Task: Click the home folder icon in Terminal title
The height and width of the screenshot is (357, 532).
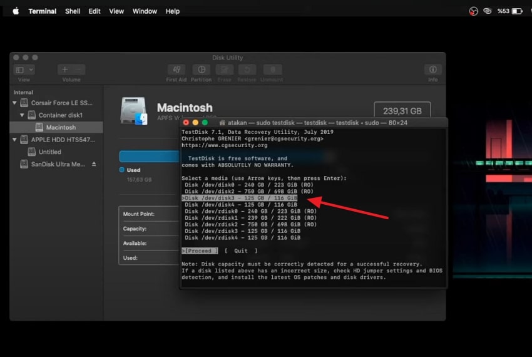Action: pyautogui.click(x=222, y=123)
